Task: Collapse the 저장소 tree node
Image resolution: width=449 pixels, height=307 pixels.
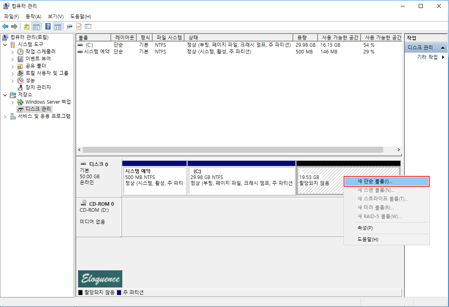Action: [x=5, y=95]
